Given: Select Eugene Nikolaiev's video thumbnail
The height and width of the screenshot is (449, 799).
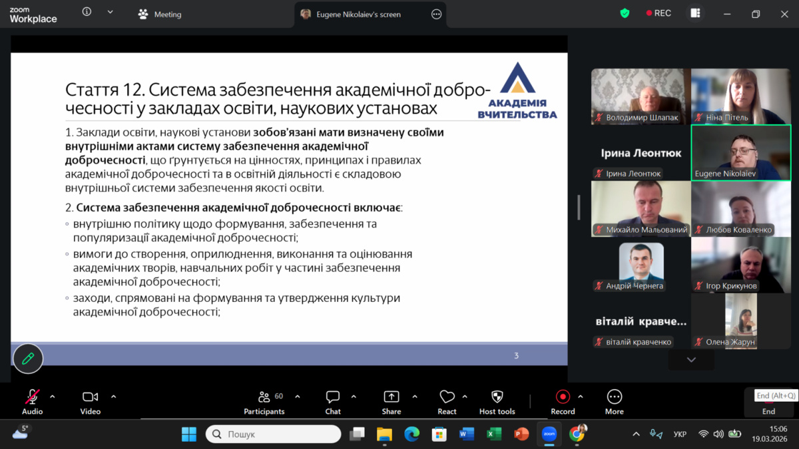Looking at the screenshot, I should point(740,152).
